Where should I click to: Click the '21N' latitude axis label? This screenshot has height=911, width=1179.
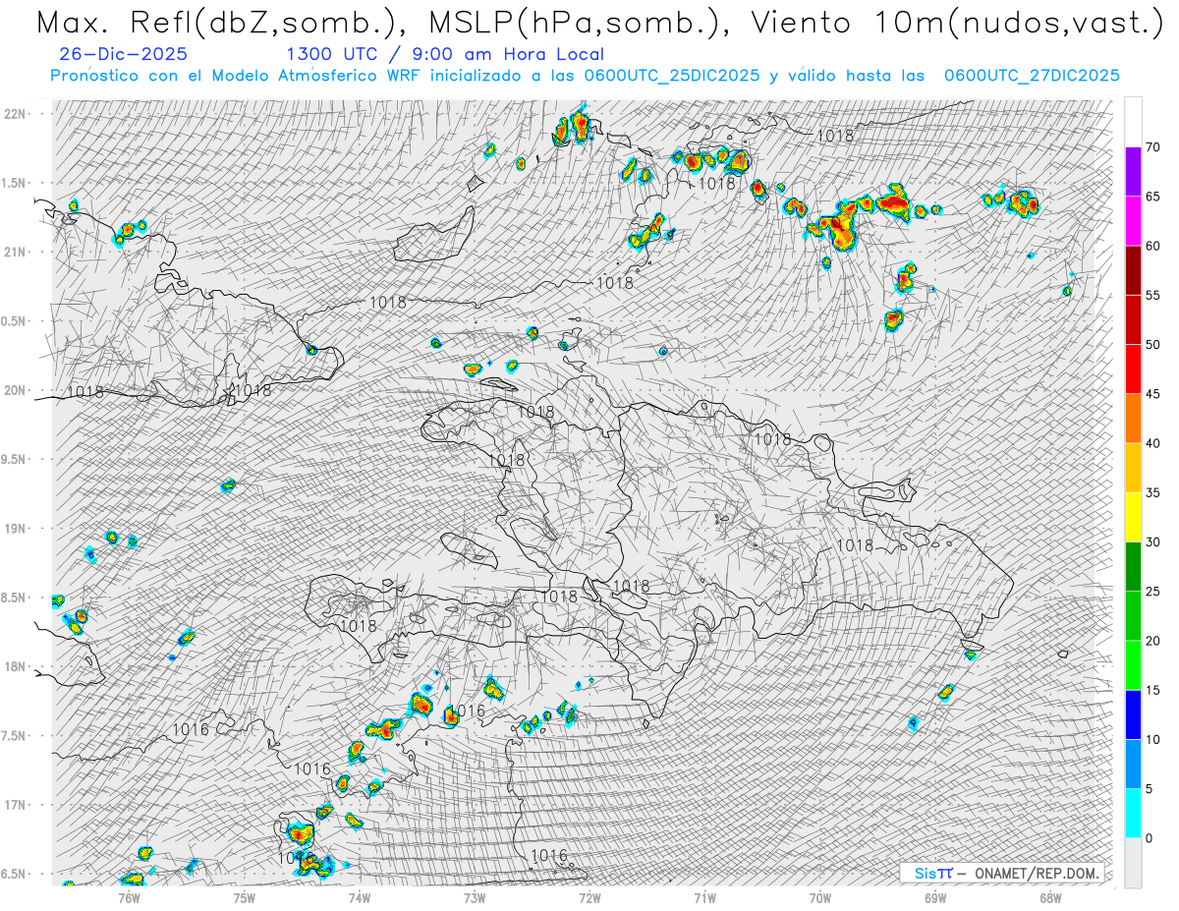[17, 252]
